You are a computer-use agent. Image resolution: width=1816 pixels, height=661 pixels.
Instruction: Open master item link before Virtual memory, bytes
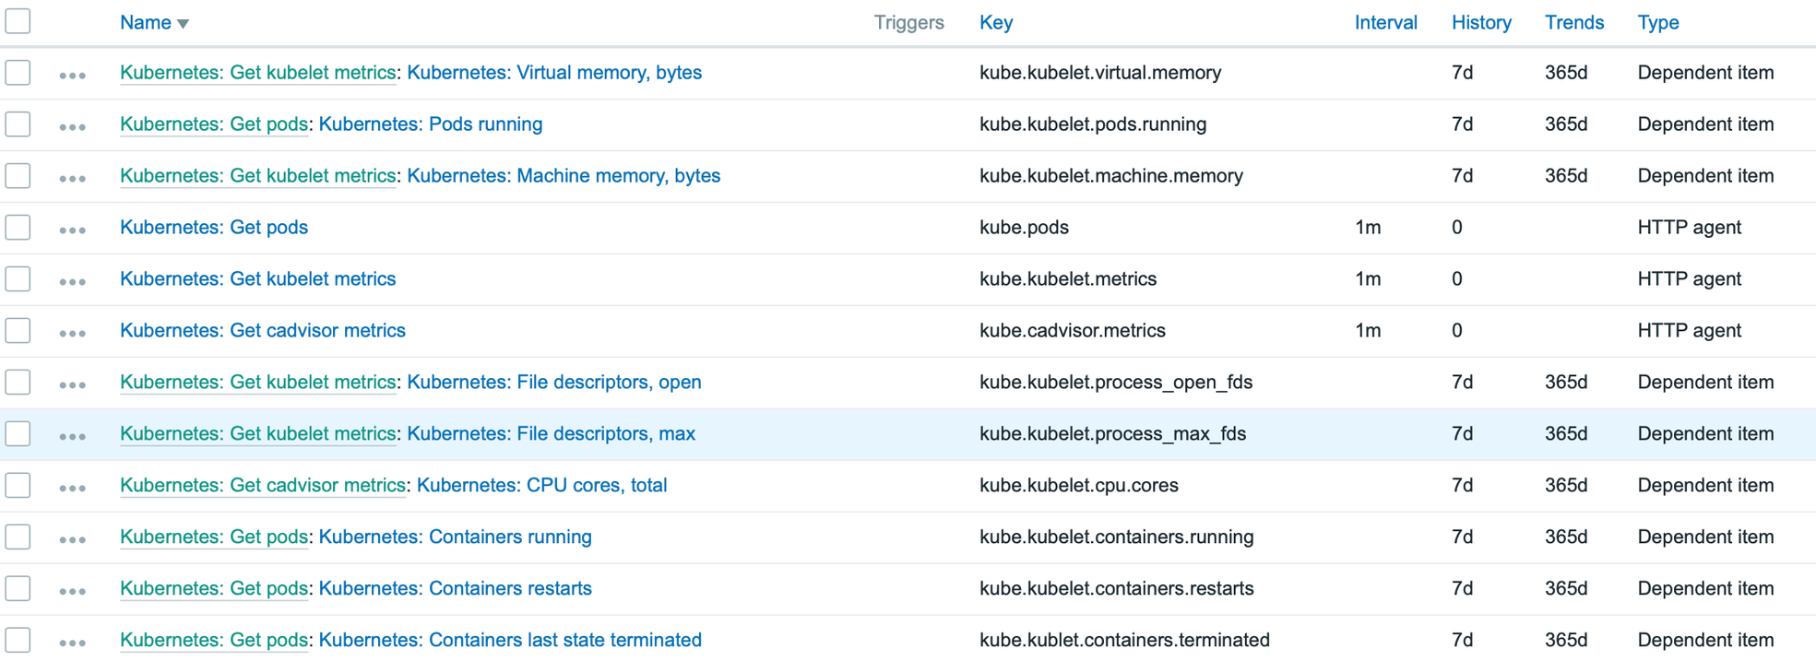258,73
